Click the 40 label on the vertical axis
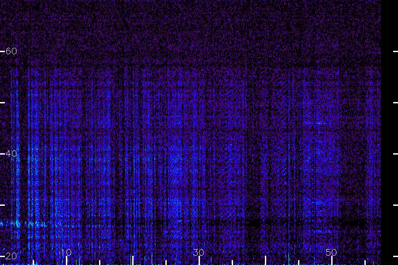Screen dimensions: 398x265 11,153
